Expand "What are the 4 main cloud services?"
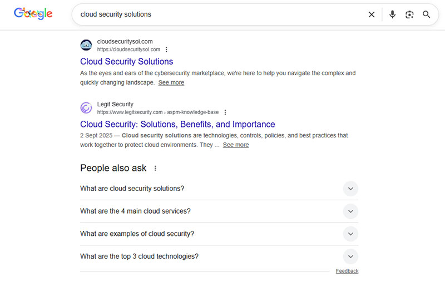This screenshot has width=445, height=286. pos(350,211)
